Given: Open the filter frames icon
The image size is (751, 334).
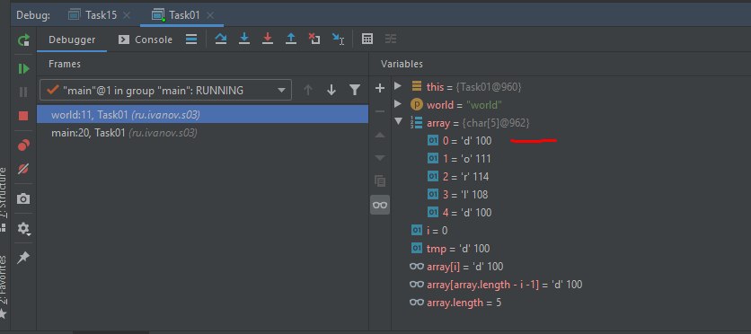Looking at the screenshot, I should 355,90.
